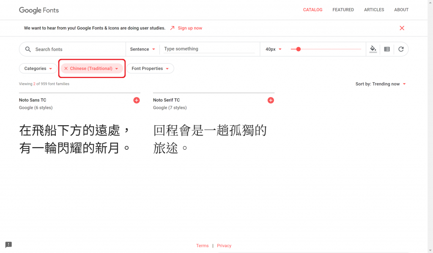This screenshot has height=253, width=433.
Task: Click the Google (7 styles) text
Action: tap(170, 108)
